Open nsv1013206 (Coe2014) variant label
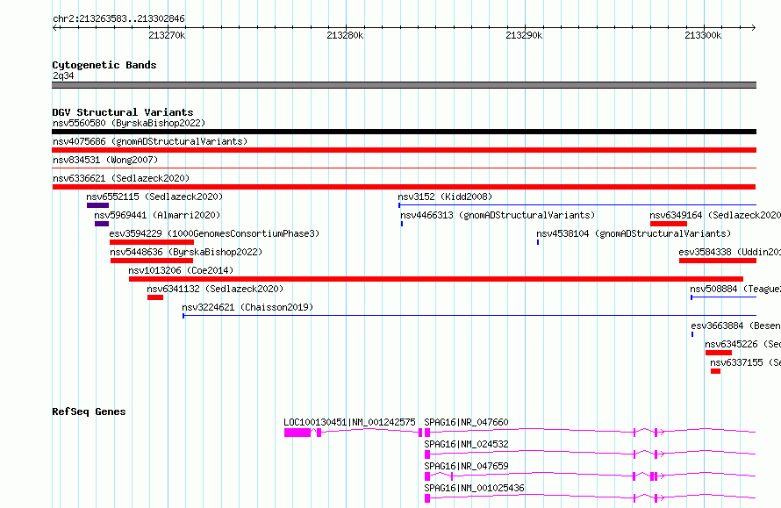The height and width of the screenshot is (508, 781). click(181, 270)
